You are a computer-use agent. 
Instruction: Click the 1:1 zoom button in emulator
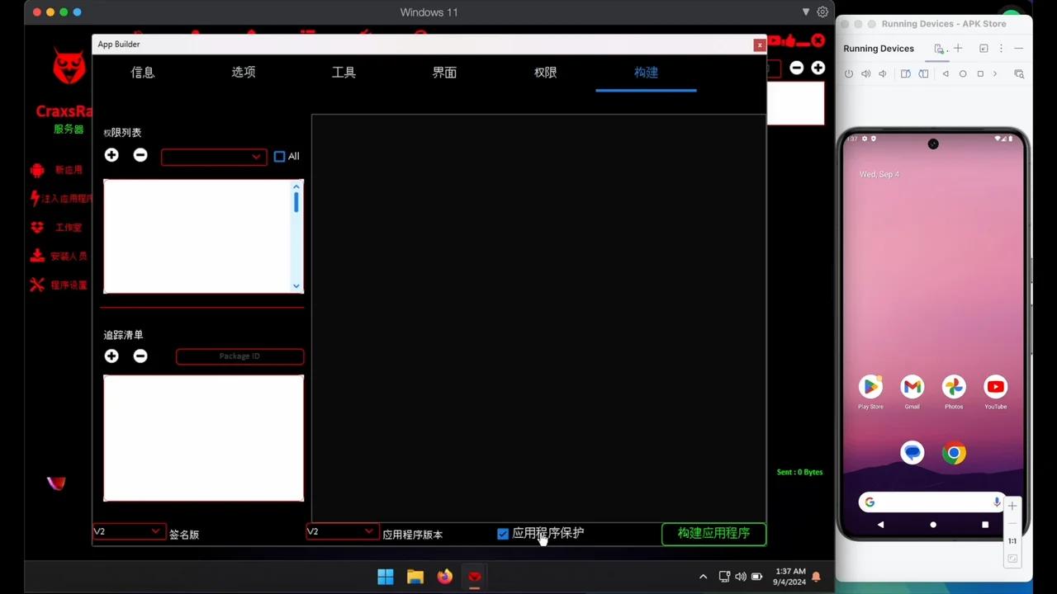tap(1012, 541)
